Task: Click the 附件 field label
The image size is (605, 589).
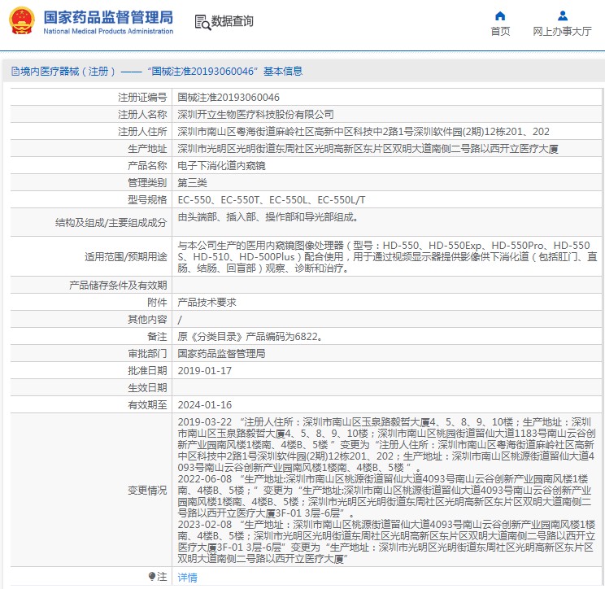Action: [157, 302]
